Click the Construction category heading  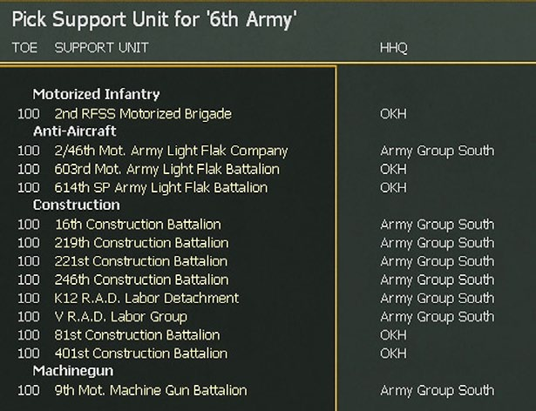tap(76, 205)
